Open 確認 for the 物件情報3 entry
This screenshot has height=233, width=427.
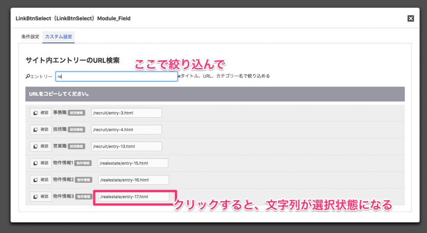coord(40,197)
